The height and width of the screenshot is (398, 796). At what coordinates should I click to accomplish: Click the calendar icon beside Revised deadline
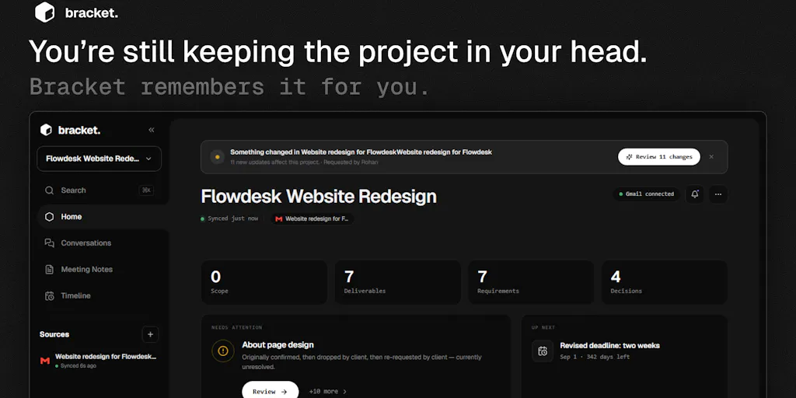coord(542,351)
